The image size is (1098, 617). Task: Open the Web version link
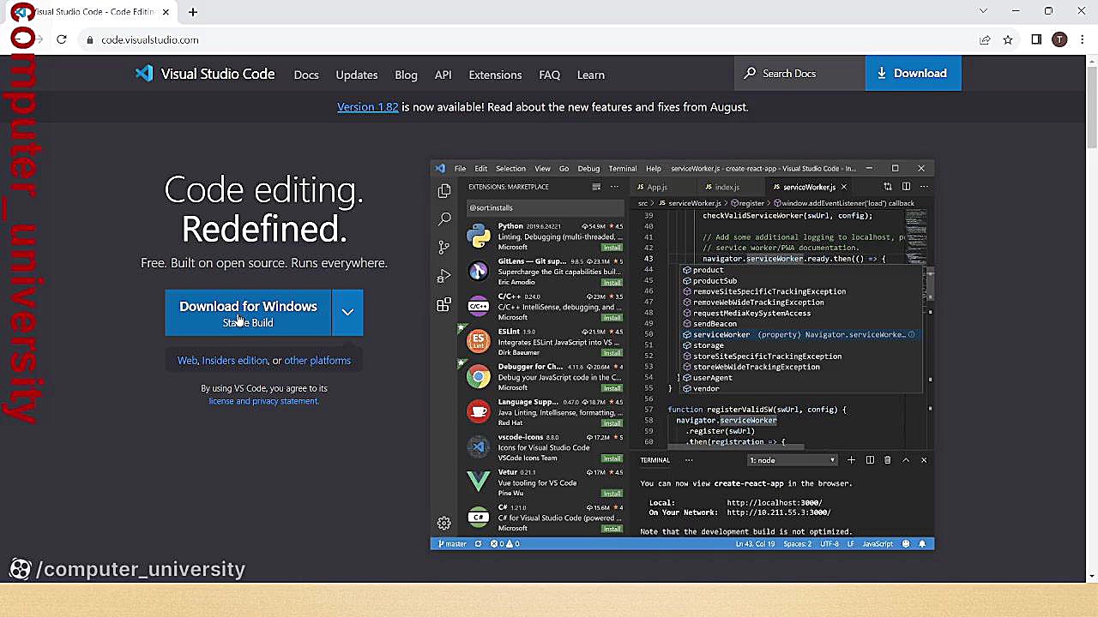(x=187, y=361)
